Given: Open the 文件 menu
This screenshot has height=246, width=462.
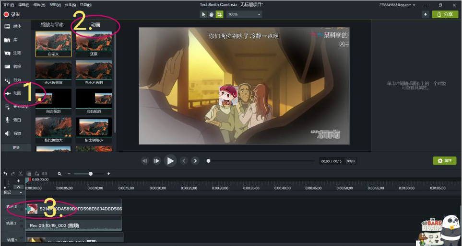Looking at the screenshot, I should tap(9, 5).
